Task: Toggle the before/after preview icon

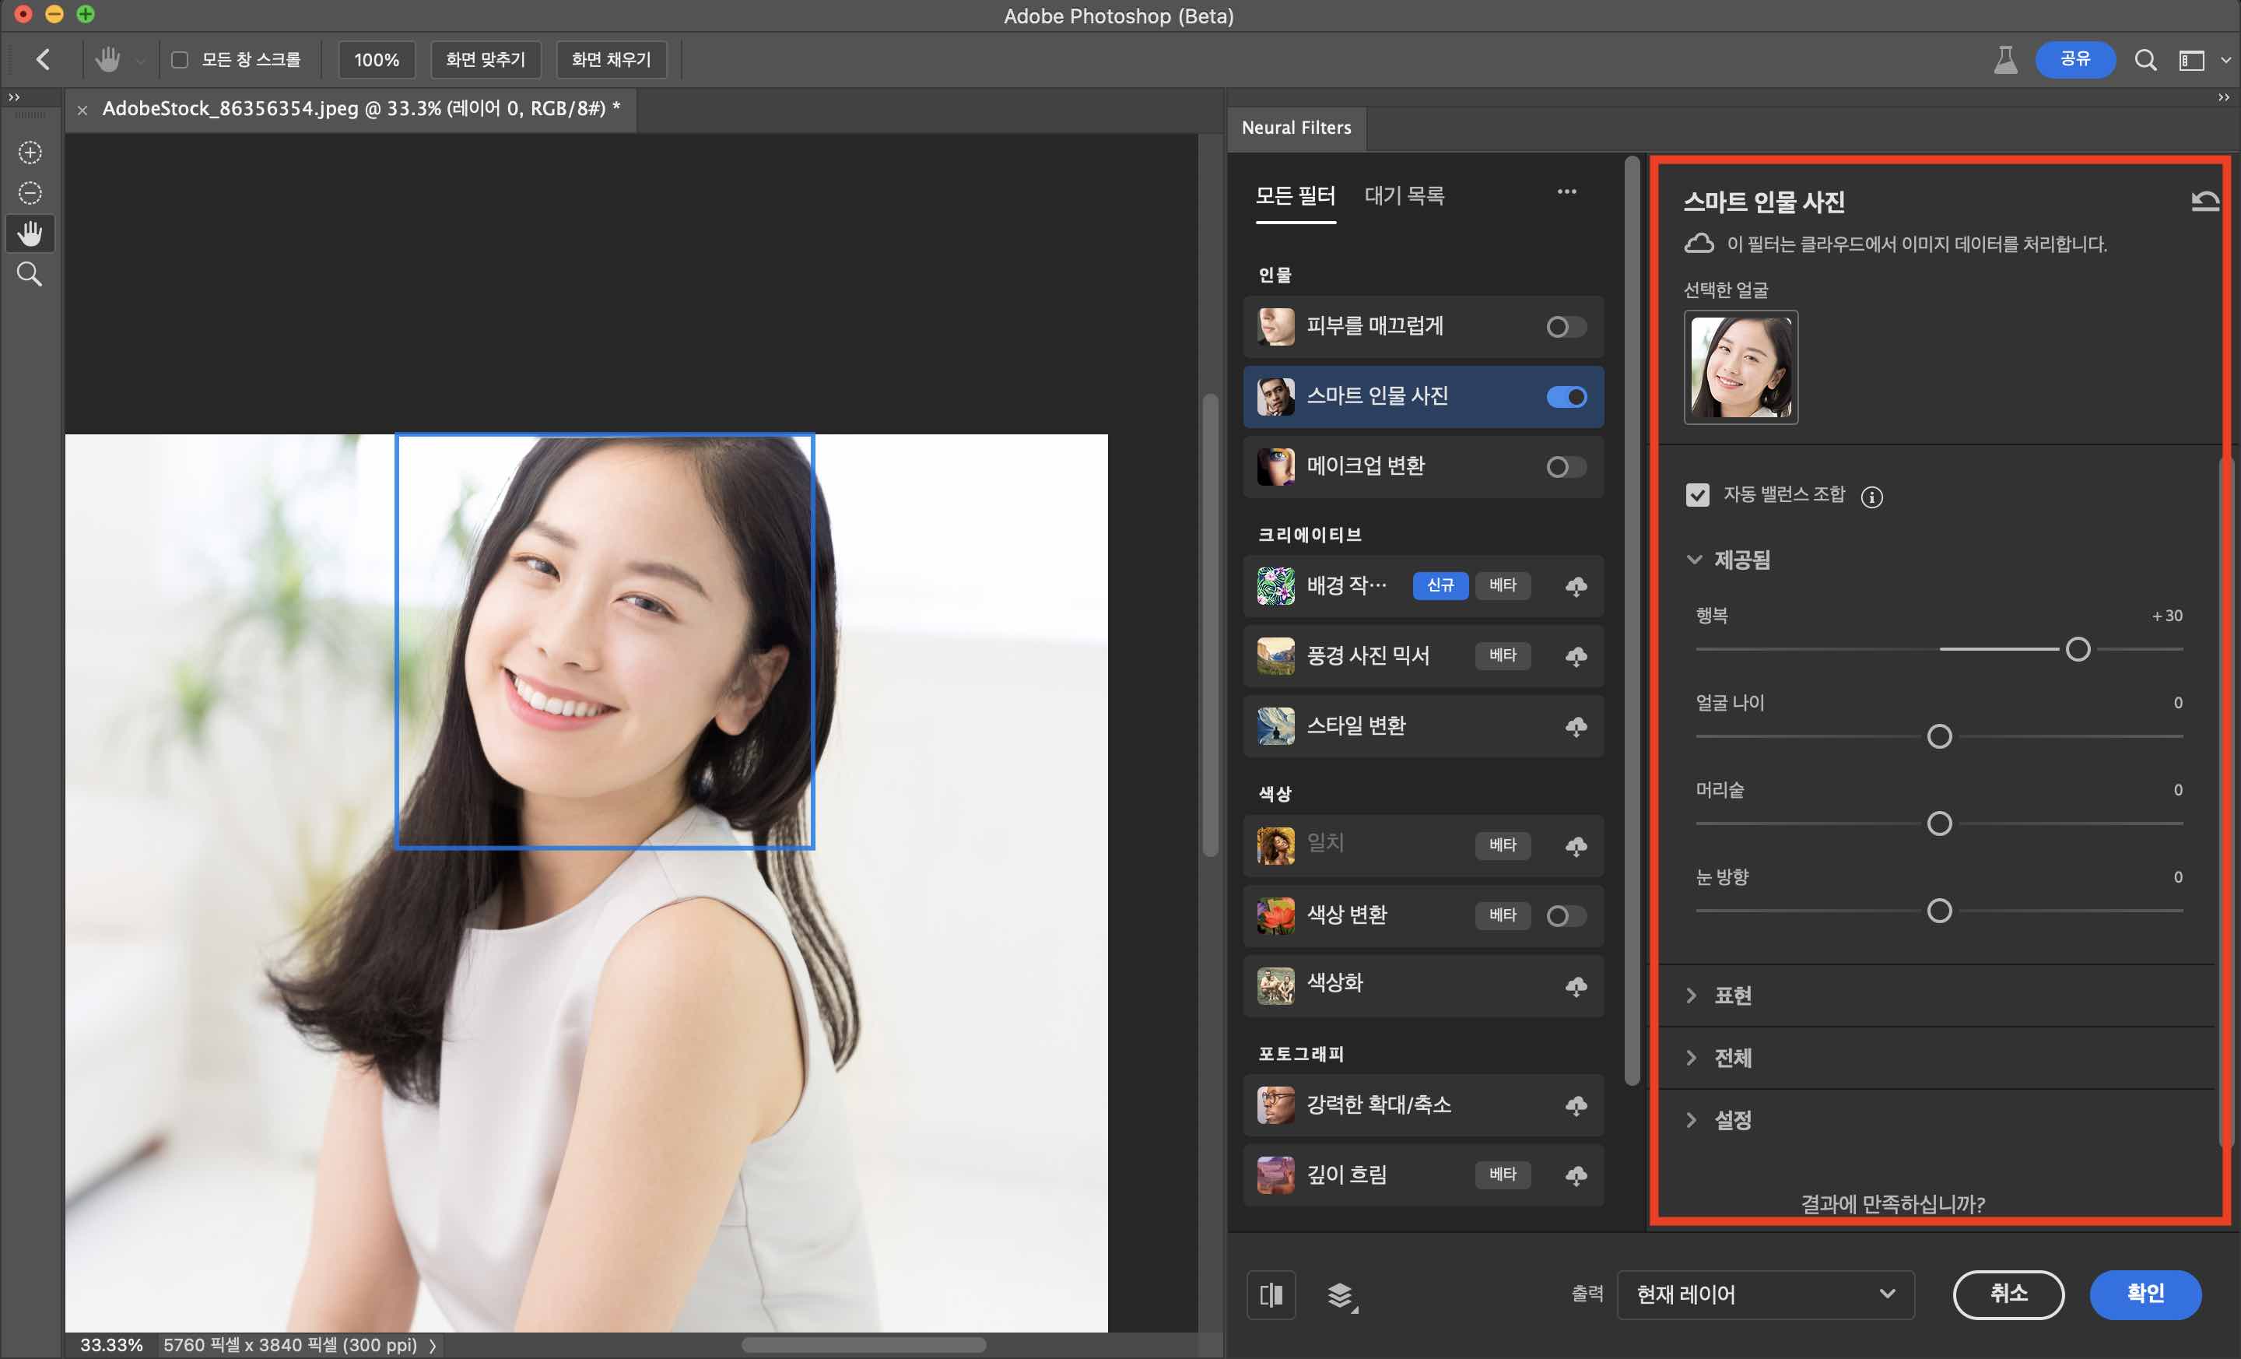Action: [x=1271, y=1294]
